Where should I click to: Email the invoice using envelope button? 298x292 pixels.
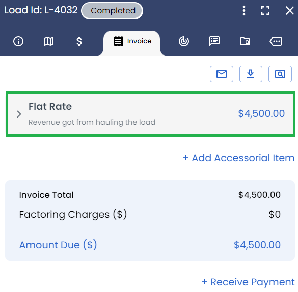point(222,74)
